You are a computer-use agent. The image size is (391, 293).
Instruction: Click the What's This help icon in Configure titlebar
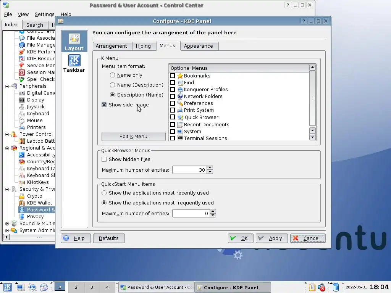[304, 21]
